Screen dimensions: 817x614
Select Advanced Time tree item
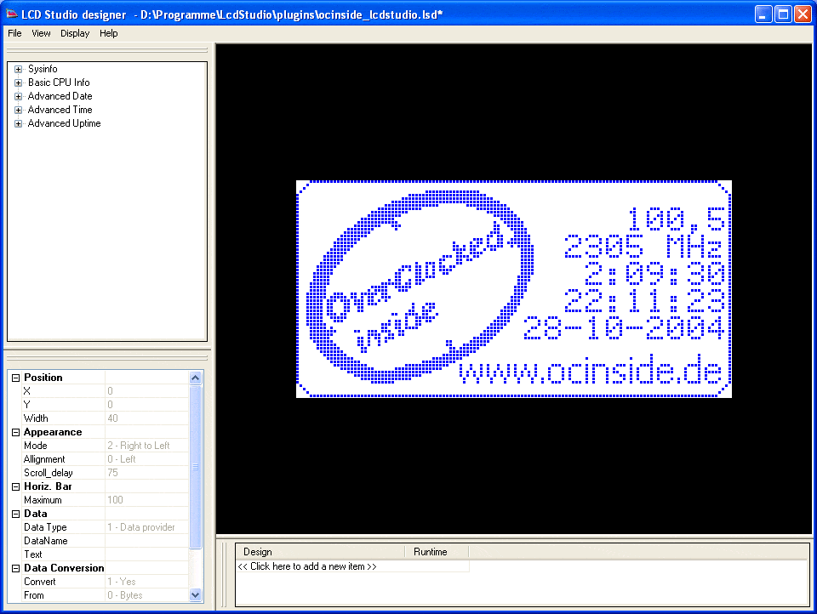click(60, 110)
